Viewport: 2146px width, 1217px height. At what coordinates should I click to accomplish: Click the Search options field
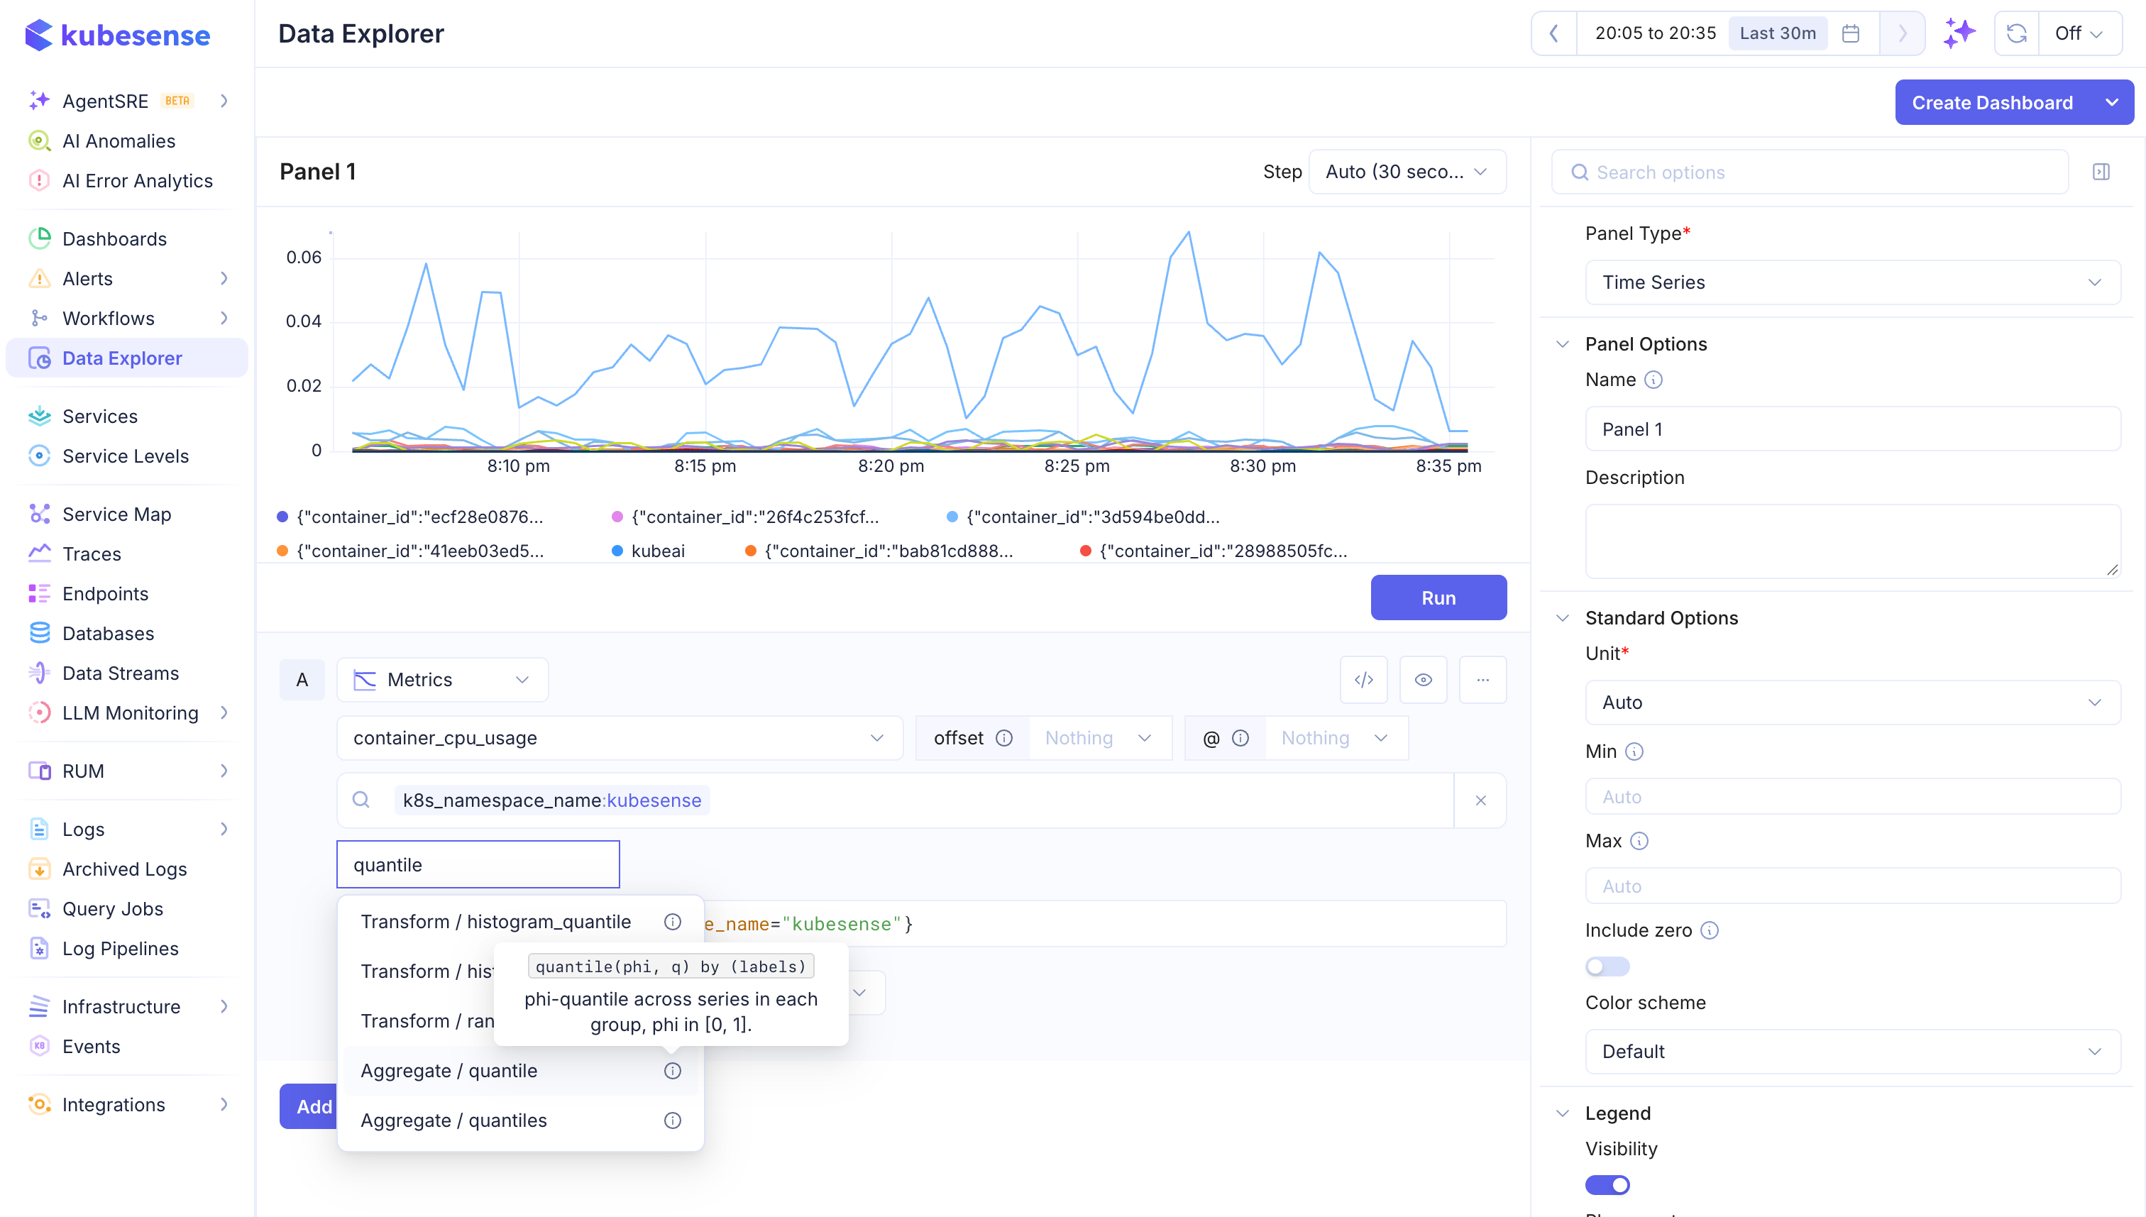pyautogui.click(x=1809, y=172)
